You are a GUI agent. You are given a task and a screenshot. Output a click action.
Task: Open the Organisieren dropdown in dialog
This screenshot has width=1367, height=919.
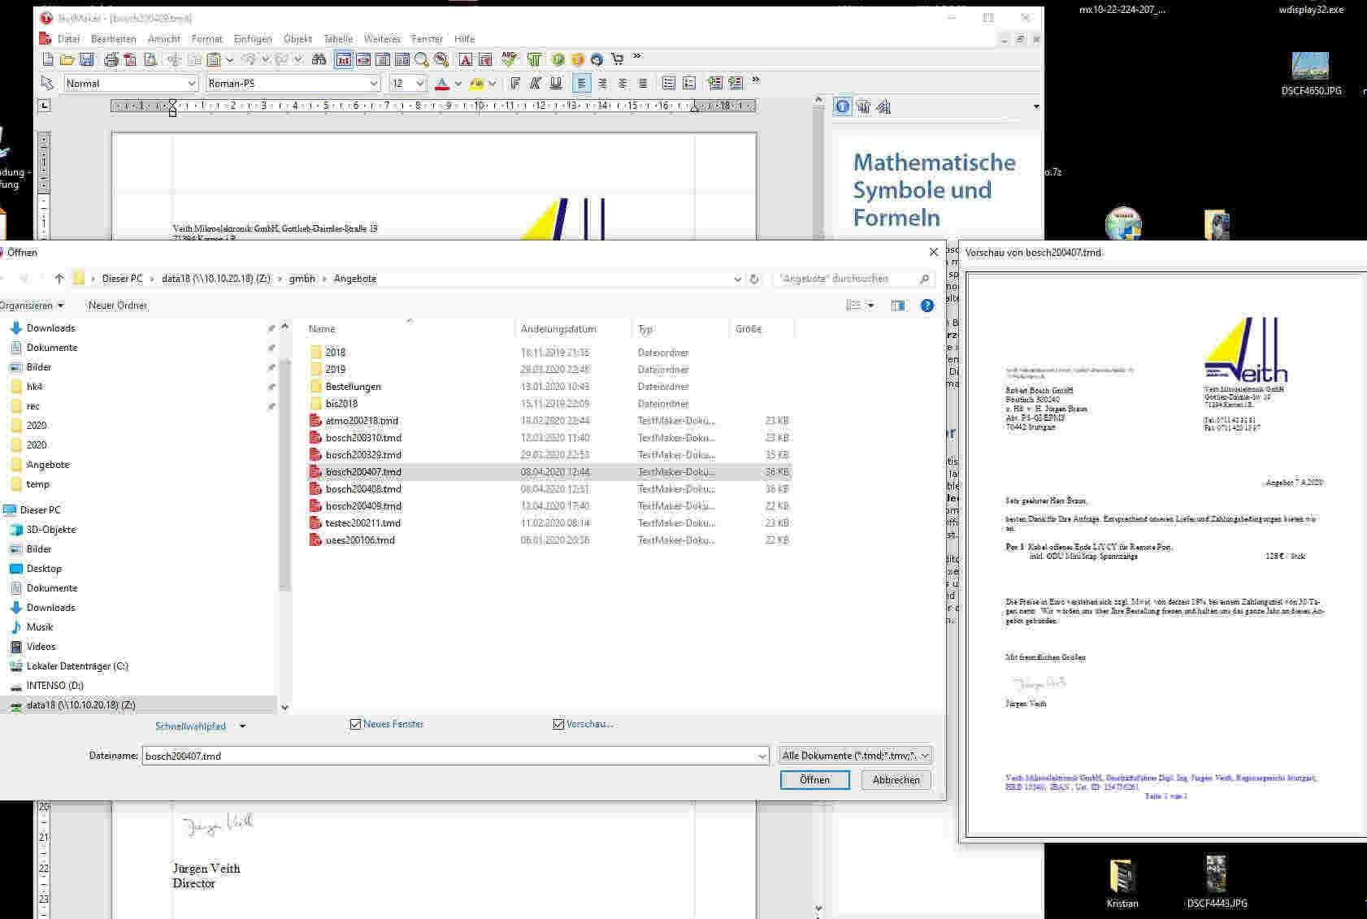coord(32,306)
